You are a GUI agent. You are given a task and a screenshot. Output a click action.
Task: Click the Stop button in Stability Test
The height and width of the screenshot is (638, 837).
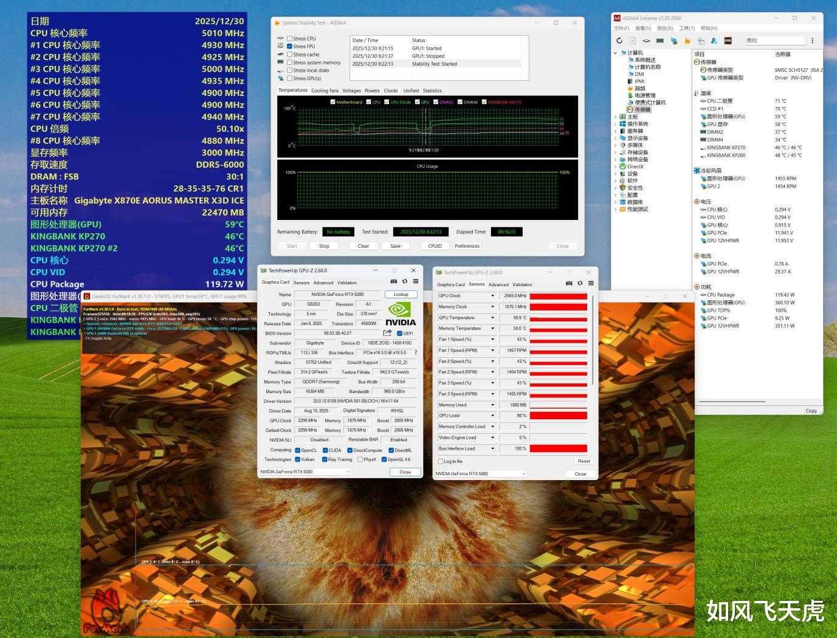coord(324,246)
